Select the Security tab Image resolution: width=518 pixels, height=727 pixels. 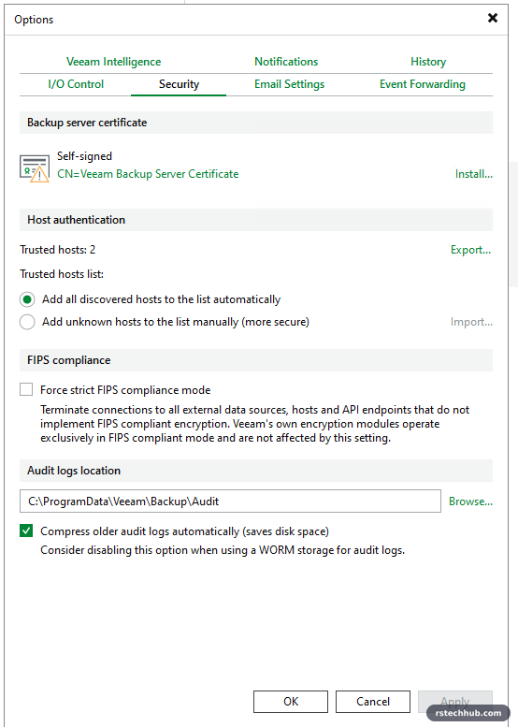click(179, 84)
